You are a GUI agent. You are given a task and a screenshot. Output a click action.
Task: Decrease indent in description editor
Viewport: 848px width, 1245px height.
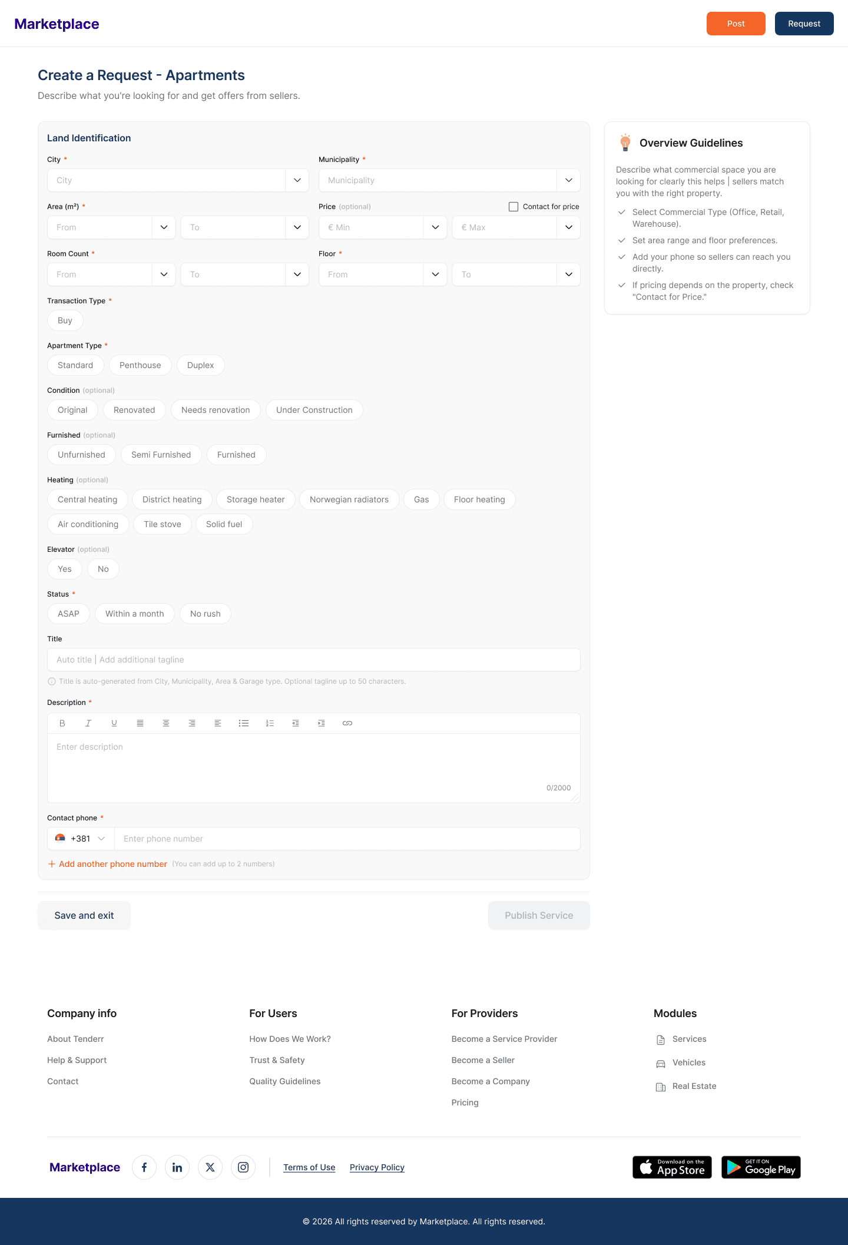296,723
